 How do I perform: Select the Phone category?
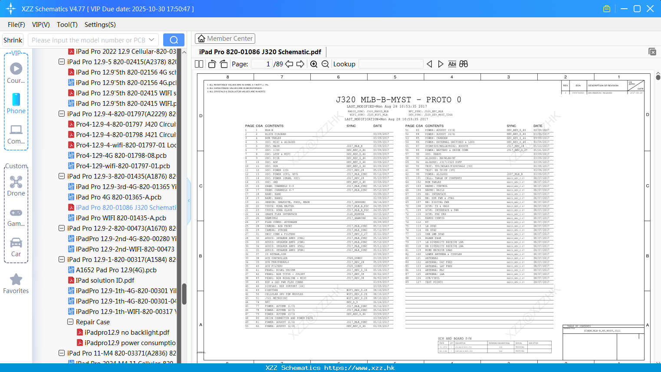click(16, 103)
